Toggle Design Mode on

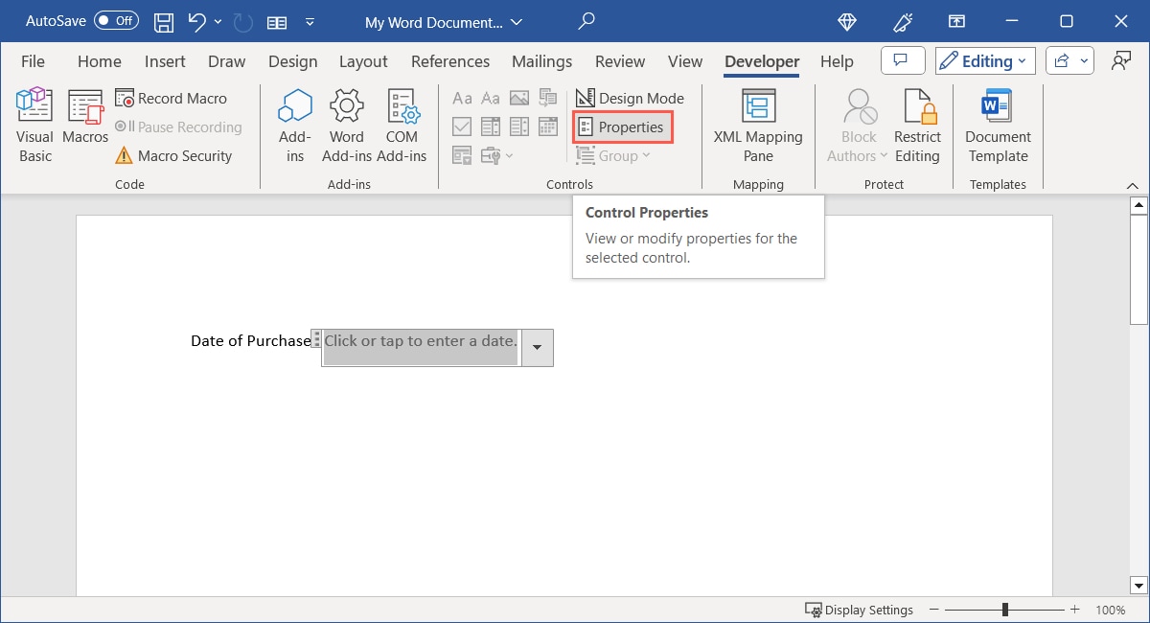point(630,98)
